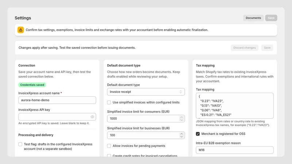Uncheck Merchant is registered for OSS
This screenshot has width=292, height=164.
point(198,134)
